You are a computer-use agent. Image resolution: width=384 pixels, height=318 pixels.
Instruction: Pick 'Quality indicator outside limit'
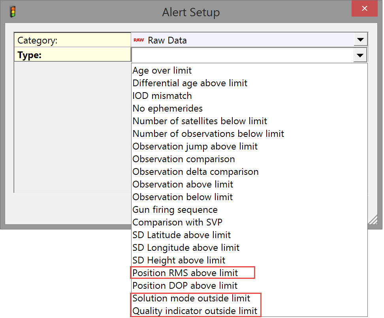pos(195,311)
